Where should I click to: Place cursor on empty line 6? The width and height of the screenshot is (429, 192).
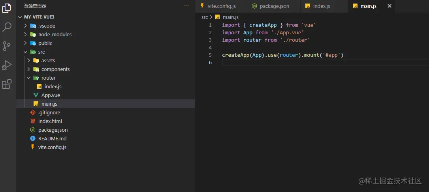coord(277,63)
